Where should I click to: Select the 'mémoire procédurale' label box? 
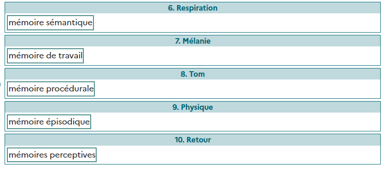(x=51, y=89)
